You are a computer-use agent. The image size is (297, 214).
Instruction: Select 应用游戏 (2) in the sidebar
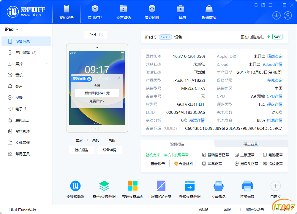26,52
